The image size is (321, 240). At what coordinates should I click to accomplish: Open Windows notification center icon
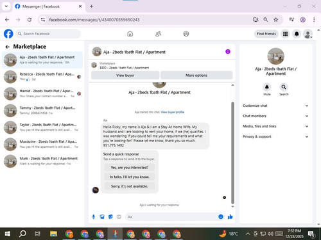pos(311,234)
